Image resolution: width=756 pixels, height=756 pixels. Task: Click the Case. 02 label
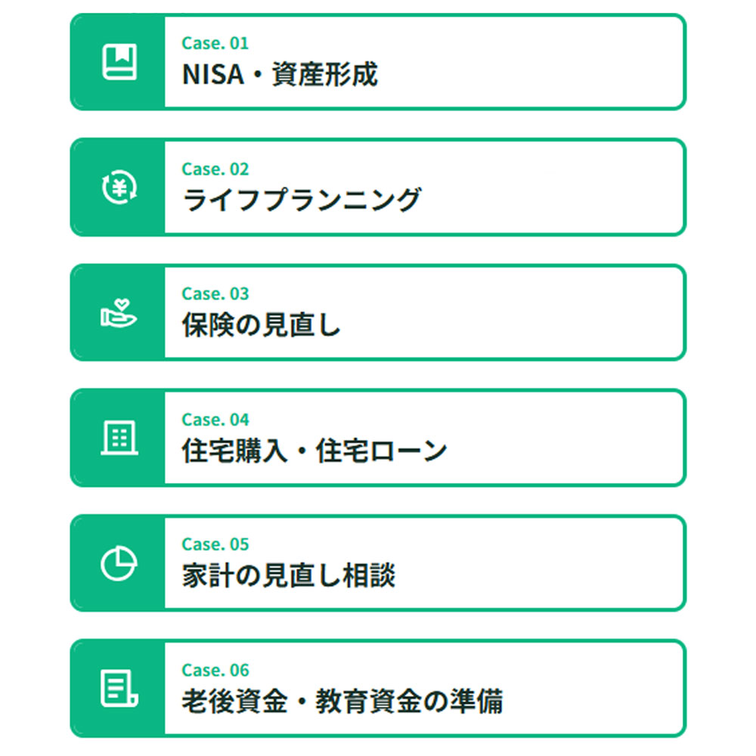click(x=215, y=169)
